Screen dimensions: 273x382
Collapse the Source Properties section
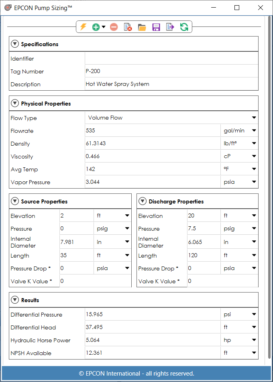(x=15, y=201)
